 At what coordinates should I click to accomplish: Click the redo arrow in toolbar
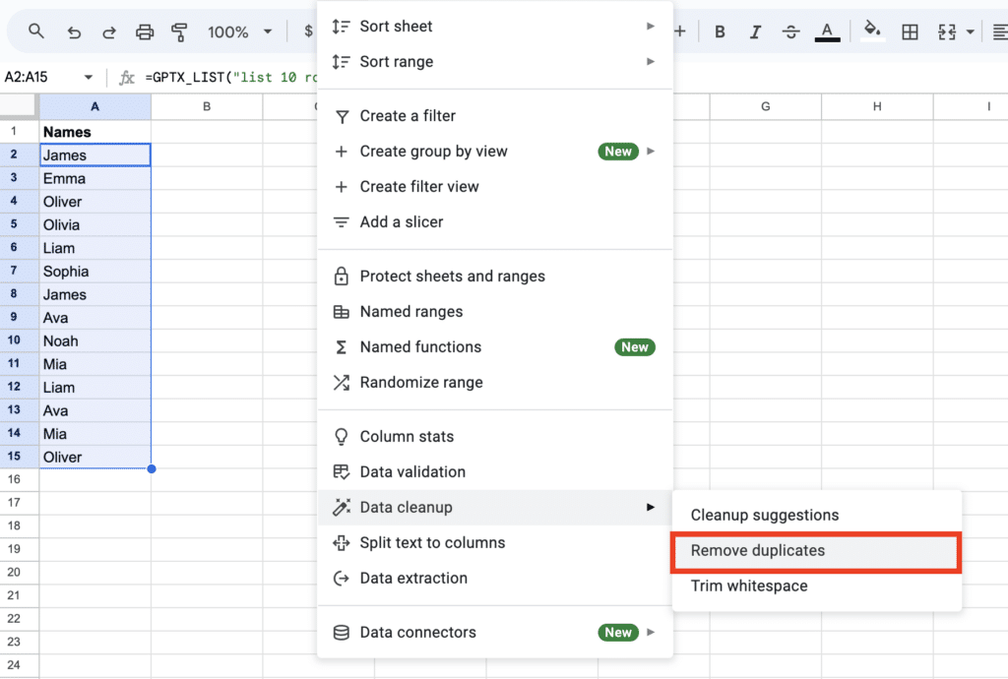coord(109,31)
